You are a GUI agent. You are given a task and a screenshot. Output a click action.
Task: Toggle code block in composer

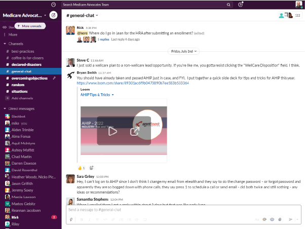(x=145, y=219)
